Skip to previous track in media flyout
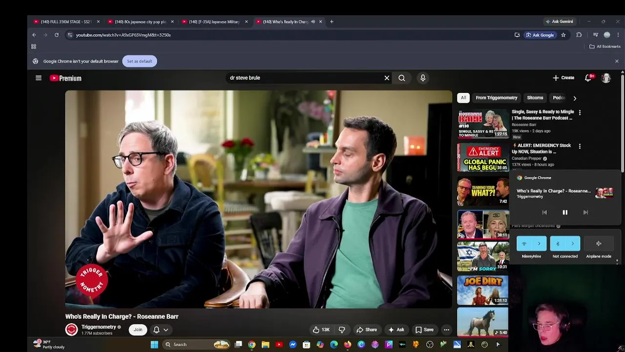This screenshot has height=352, width=625. coord(544,212)
